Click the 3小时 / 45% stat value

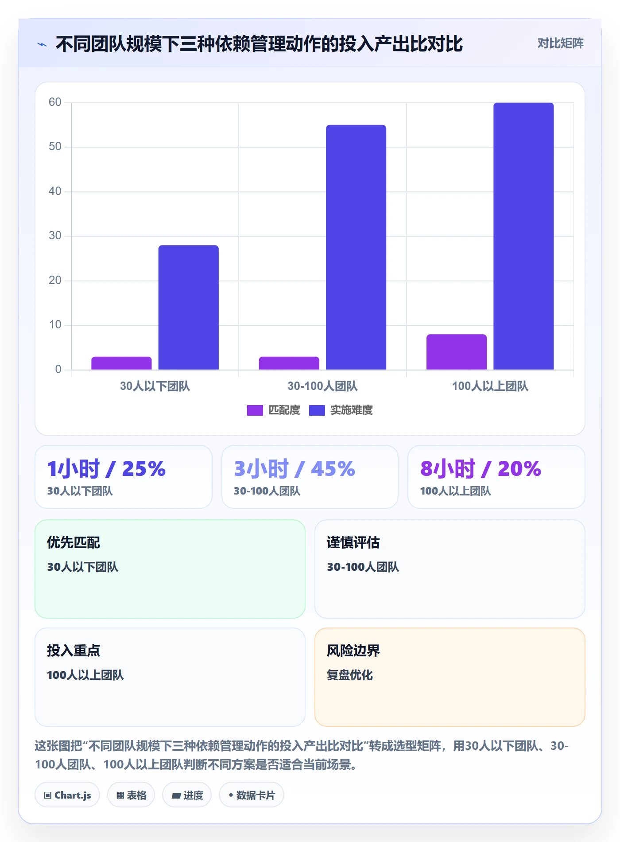[294, 469]
